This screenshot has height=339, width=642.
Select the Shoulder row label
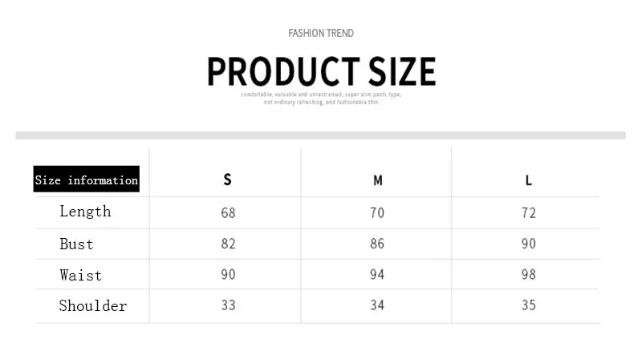[x=93, y=306]
